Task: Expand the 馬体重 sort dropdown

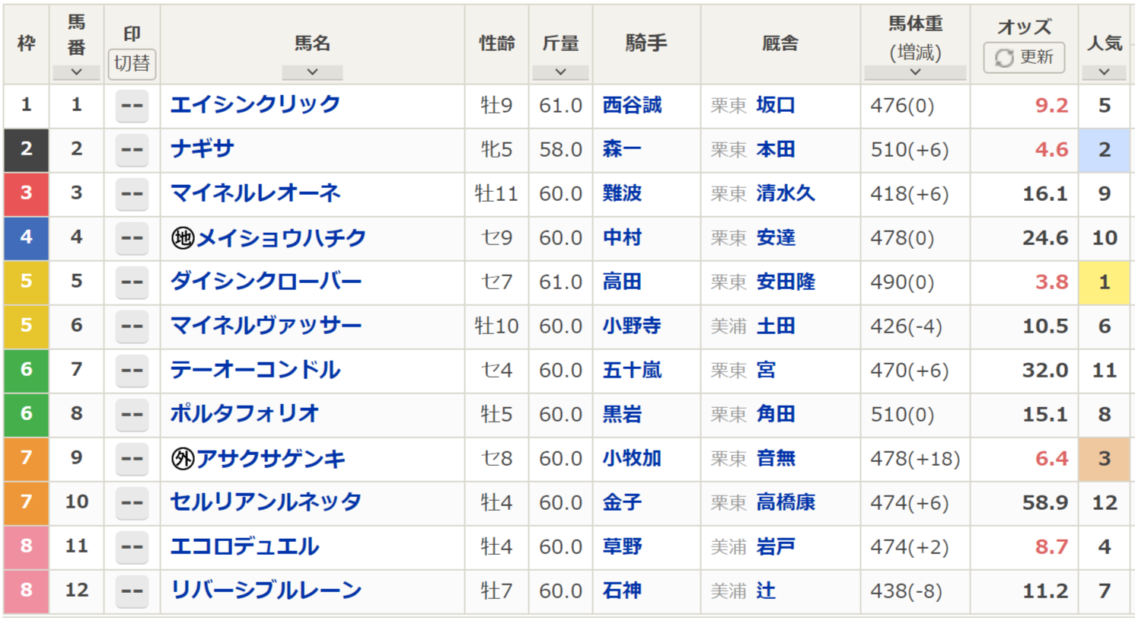Action: (x=915, y=72)
